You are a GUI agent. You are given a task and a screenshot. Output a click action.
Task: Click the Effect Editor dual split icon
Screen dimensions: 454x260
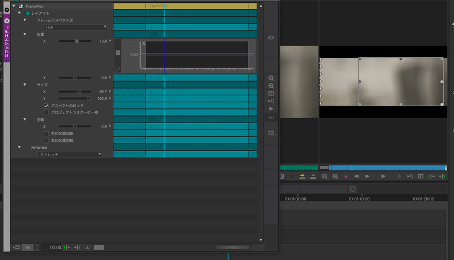tap(271, 94)
